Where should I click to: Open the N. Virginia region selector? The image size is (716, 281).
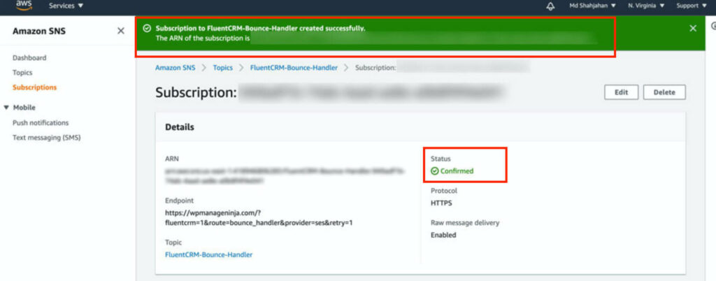pos(646,6)
